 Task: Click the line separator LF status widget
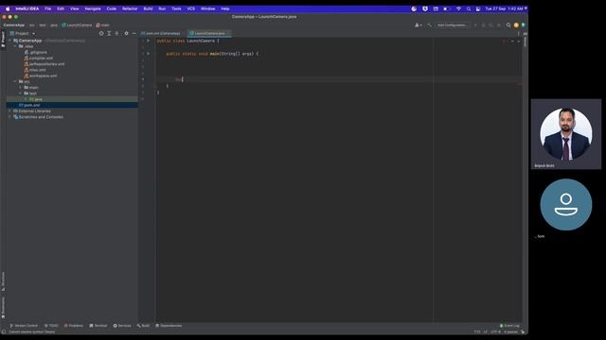click(x=486, y=331)
